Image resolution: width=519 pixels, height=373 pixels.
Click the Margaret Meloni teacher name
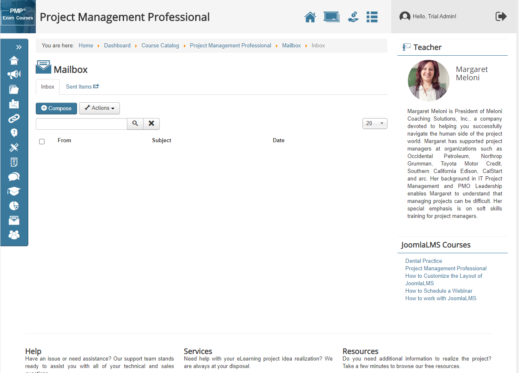472,74
